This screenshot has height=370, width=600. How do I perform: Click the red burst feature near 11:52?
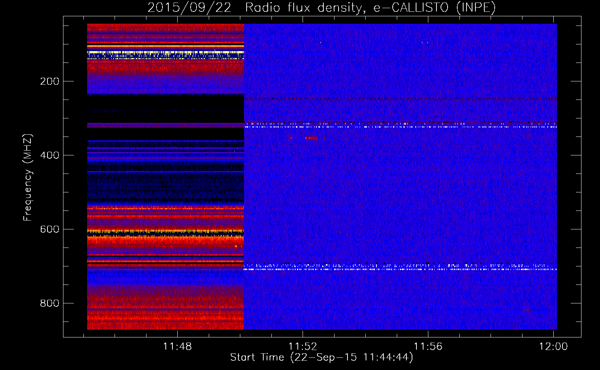[311, 138]
